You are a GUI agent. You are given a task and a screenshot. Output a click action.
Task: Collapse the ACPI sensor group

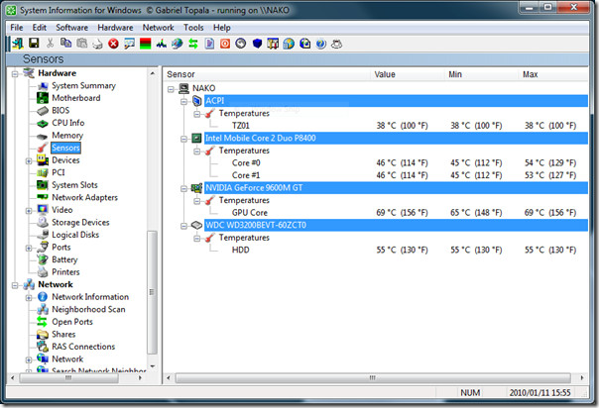click(x=183, y=101)
